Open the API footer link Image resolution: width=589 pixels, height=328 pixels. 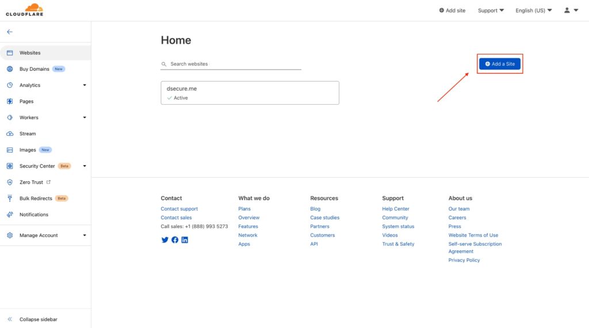tap(314, 244)
